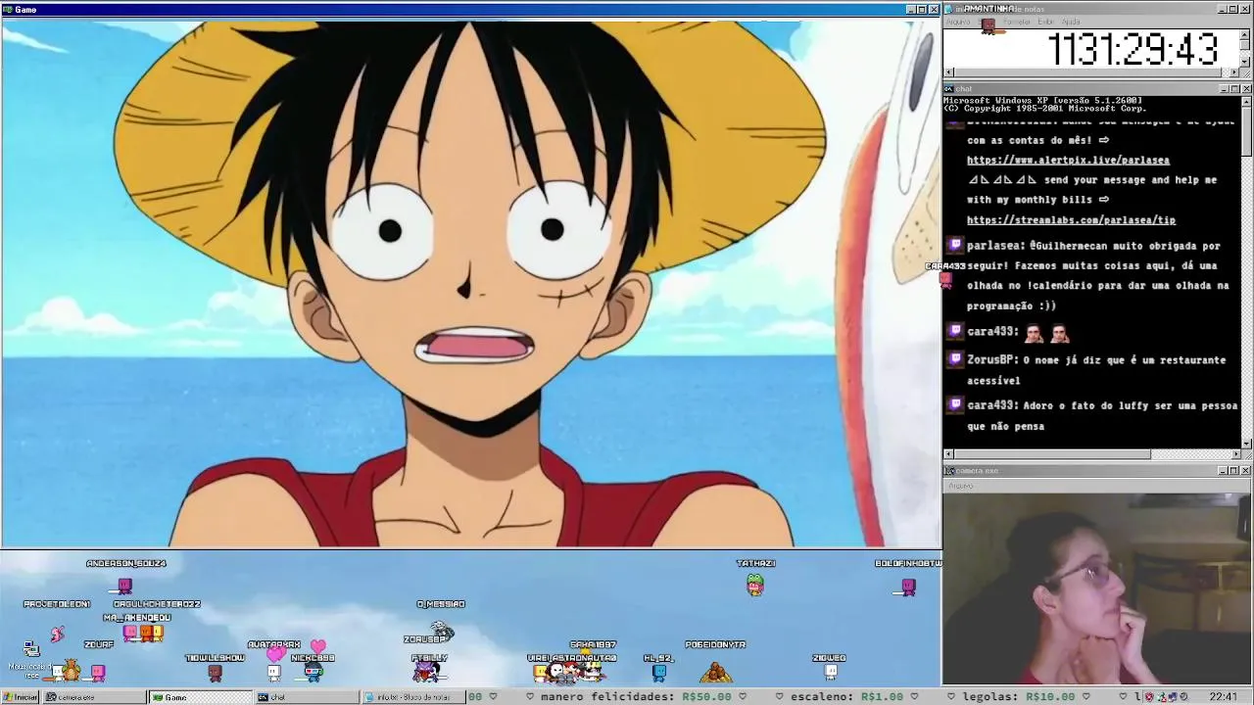Click NICKC898's avatar with 3D glasses
The image size is (1254, 705).
[x=313, y=672]
